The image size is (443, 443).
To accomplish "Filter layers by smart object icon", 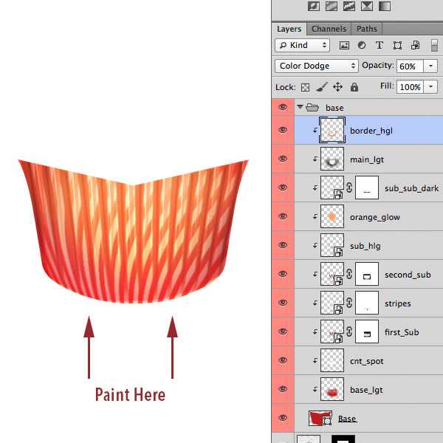I will pyautogui.click(x=415, y=46).
